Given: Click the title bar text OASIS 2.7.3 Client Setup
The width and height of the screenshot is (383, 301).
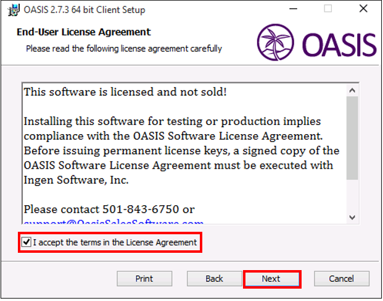Looking at the screenshot, I should click(84, 10).
